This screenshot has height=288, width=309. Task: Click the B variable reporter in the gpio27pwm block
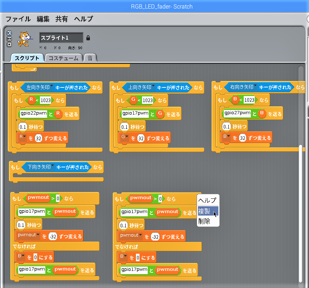(262, 113)
